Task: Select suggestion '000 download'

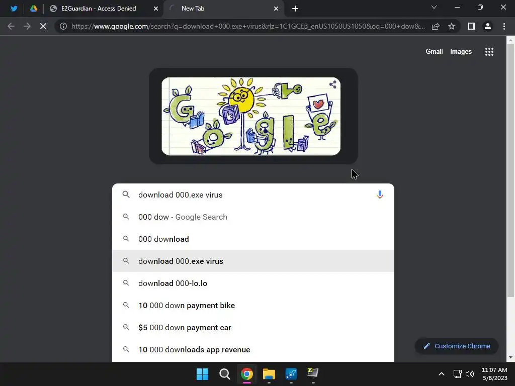Action: [x=253, y=239]
